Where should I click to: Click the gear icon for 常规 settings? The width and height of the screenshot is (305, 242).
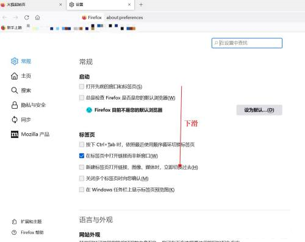[15, 61]
